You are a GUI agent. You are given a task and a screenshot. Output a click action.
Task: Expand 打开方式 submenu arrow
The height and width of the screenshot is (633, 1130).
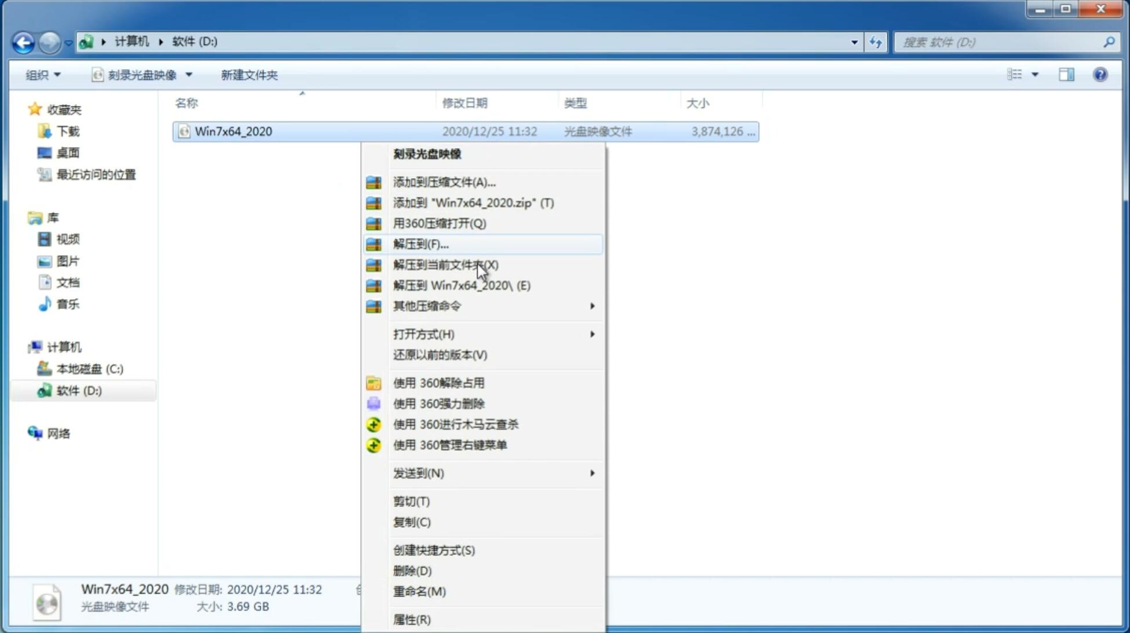coord(592,334)
